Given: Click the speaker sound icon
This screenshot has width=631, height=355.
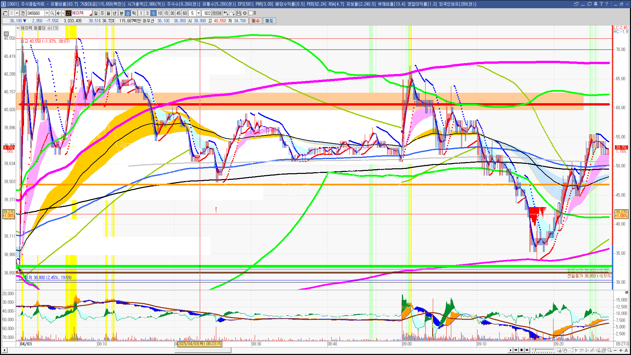Looking at the screenshot, I should coord(58,13).
